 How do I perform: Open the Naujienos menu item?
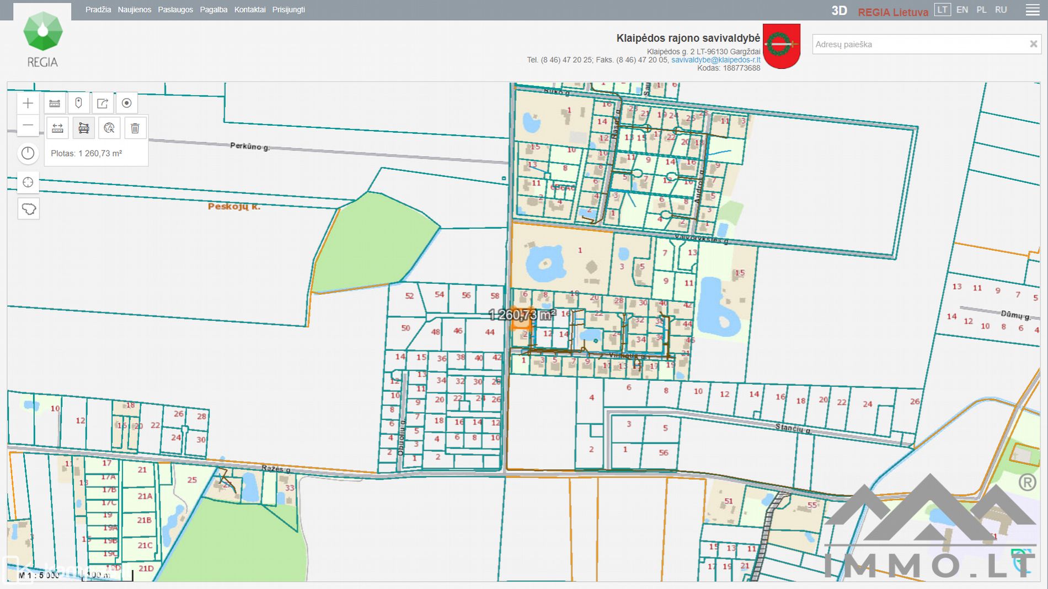click(x=134, y=10)
